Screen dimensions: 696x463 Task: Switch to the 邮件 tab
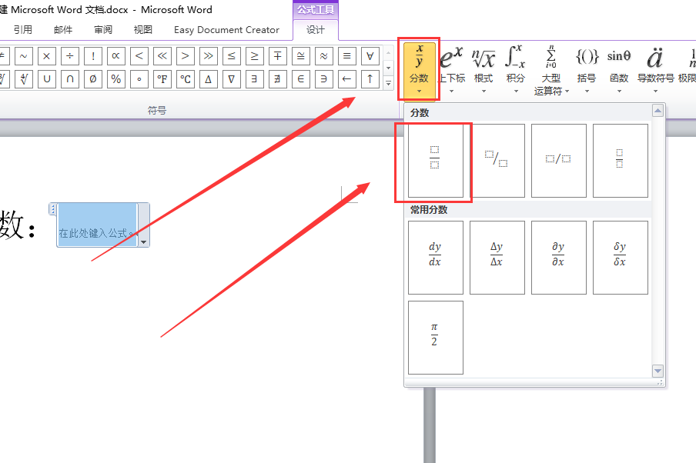[63, 30]
